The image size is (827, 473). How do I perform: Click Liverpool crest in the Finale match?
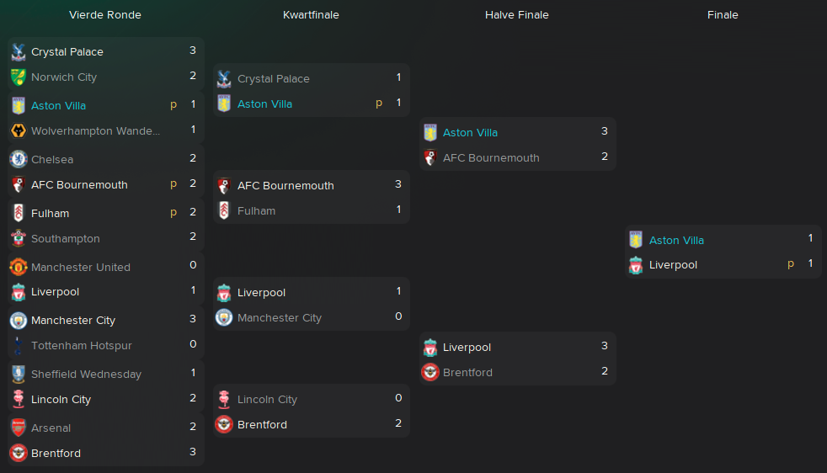[x=636, y=265]
